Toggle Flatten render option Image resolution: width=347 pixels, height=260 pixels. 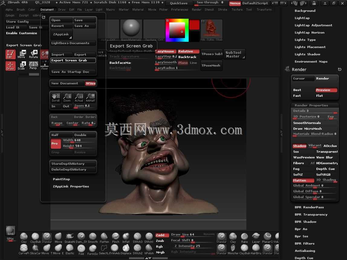tap(303, 180)
